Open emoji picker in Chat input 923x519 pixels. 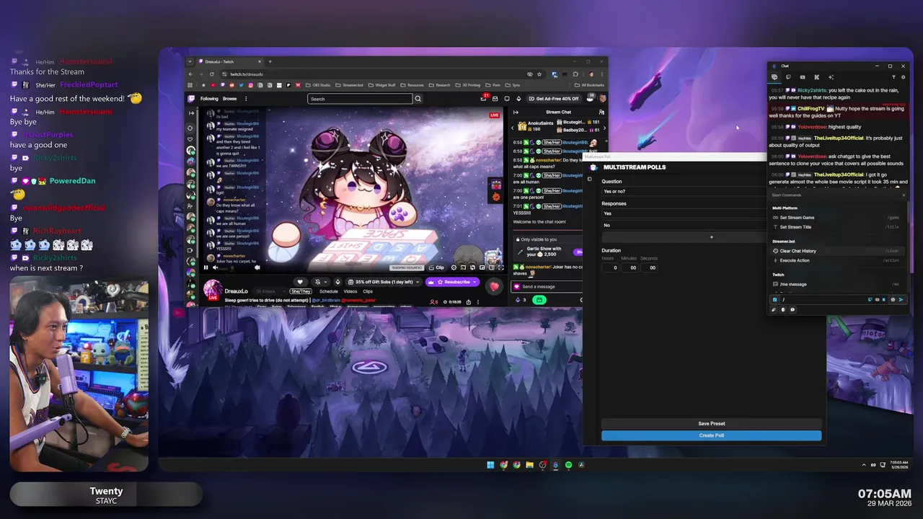[x=893, y=299]
